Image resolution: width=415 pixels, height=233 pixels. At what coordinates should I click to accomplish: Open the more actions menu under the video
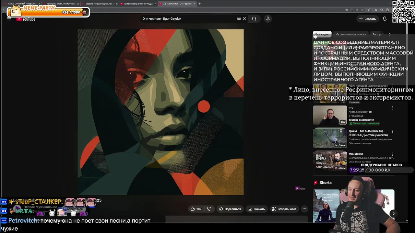(x=304, y=209)
